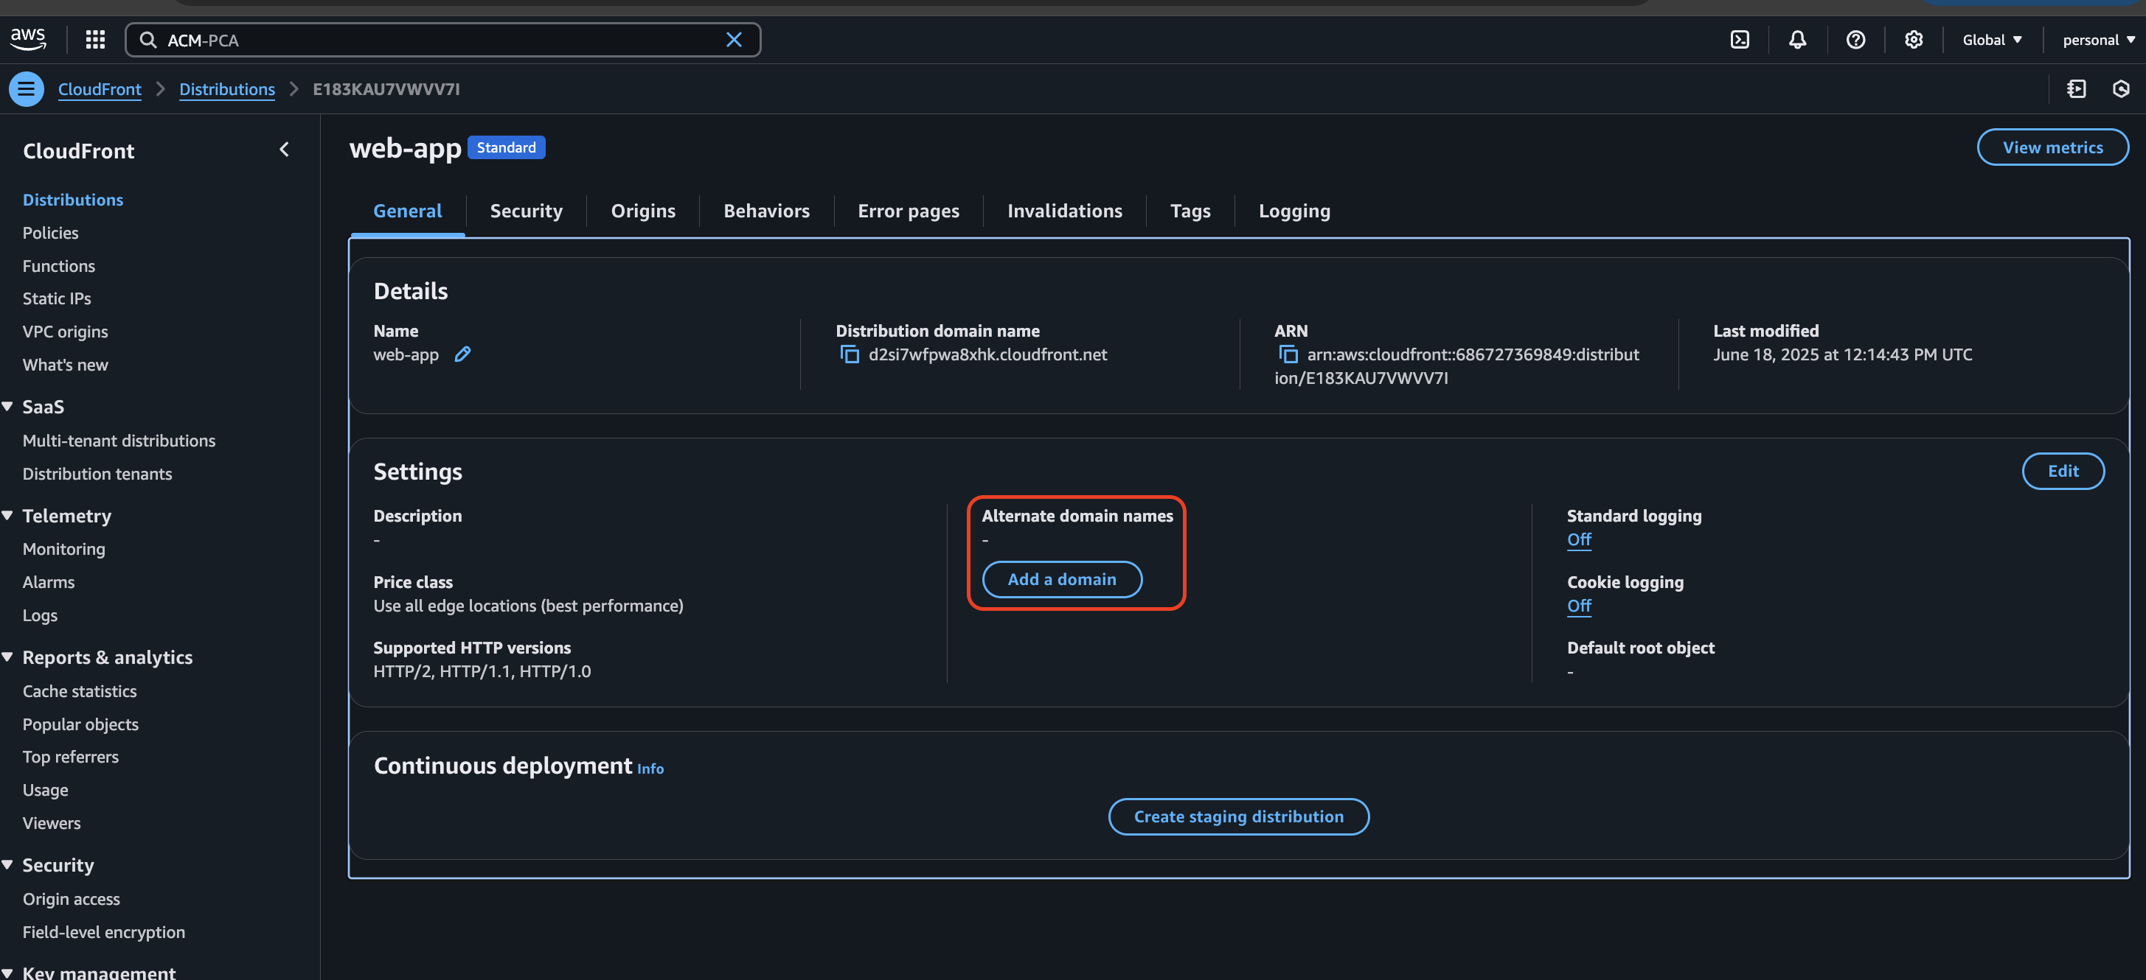Viewport: 2146px width, 980px height.
Task: Open the settings gear in the top bar
Action: tap(1914, 40)
